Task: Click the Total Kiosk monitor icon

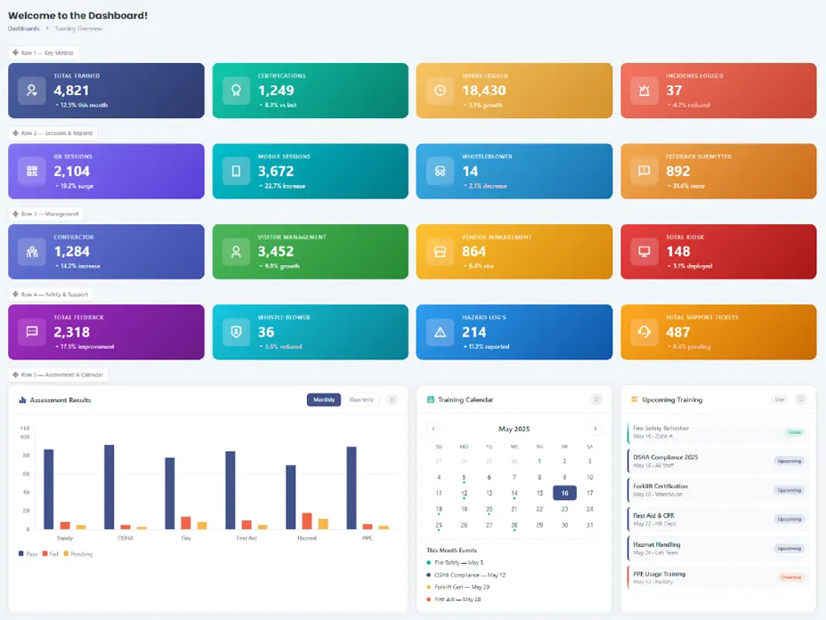Action: click(644, 252)
